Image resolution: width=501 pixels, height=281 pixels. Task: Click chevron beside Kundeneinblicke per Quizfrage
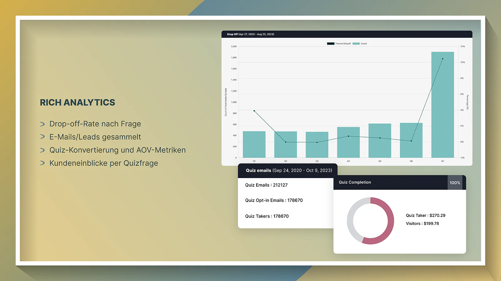(x=43, y=163)
